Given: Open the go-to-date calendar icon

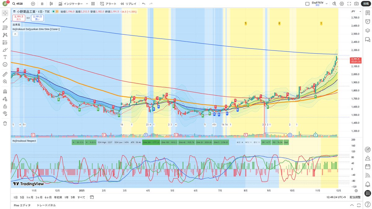Looking at the screenshot, I should (92, 197).
